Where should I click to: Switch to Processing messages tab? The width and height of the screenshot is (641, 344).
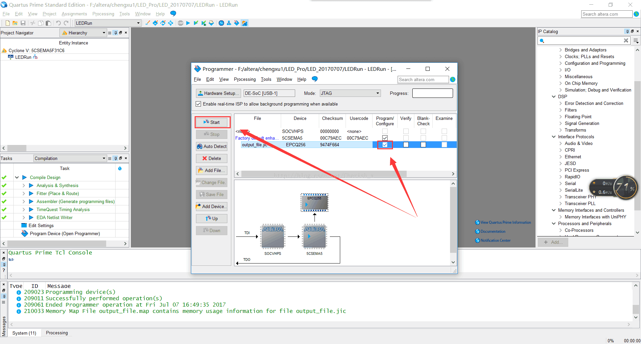pyautogui.click(x=57, y=333)
